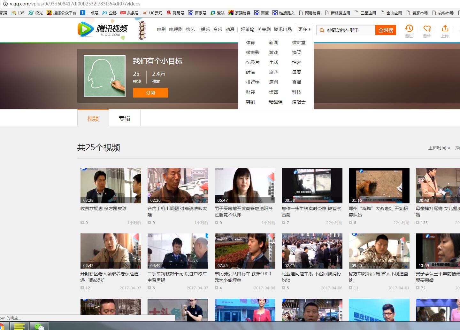Open 腾讯出品 navigation link
460x330 pixels.
(x=283, y=29)
